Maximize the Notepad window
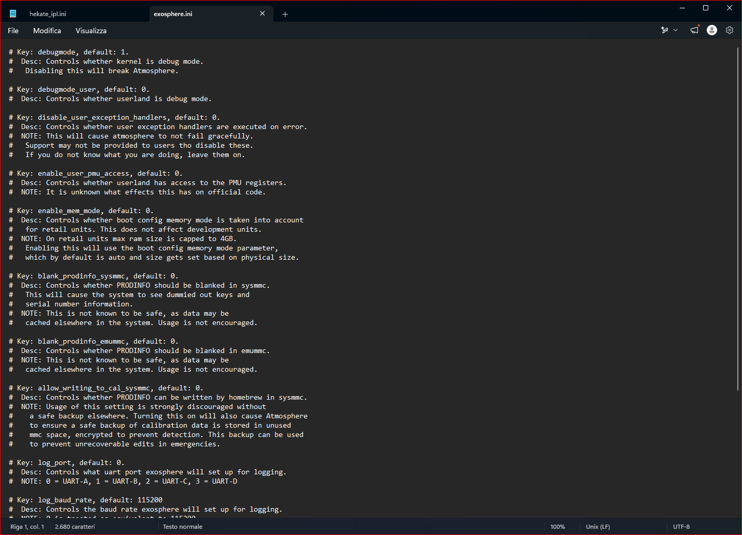Viewport: 742px width, 535px height. [706, 8]
